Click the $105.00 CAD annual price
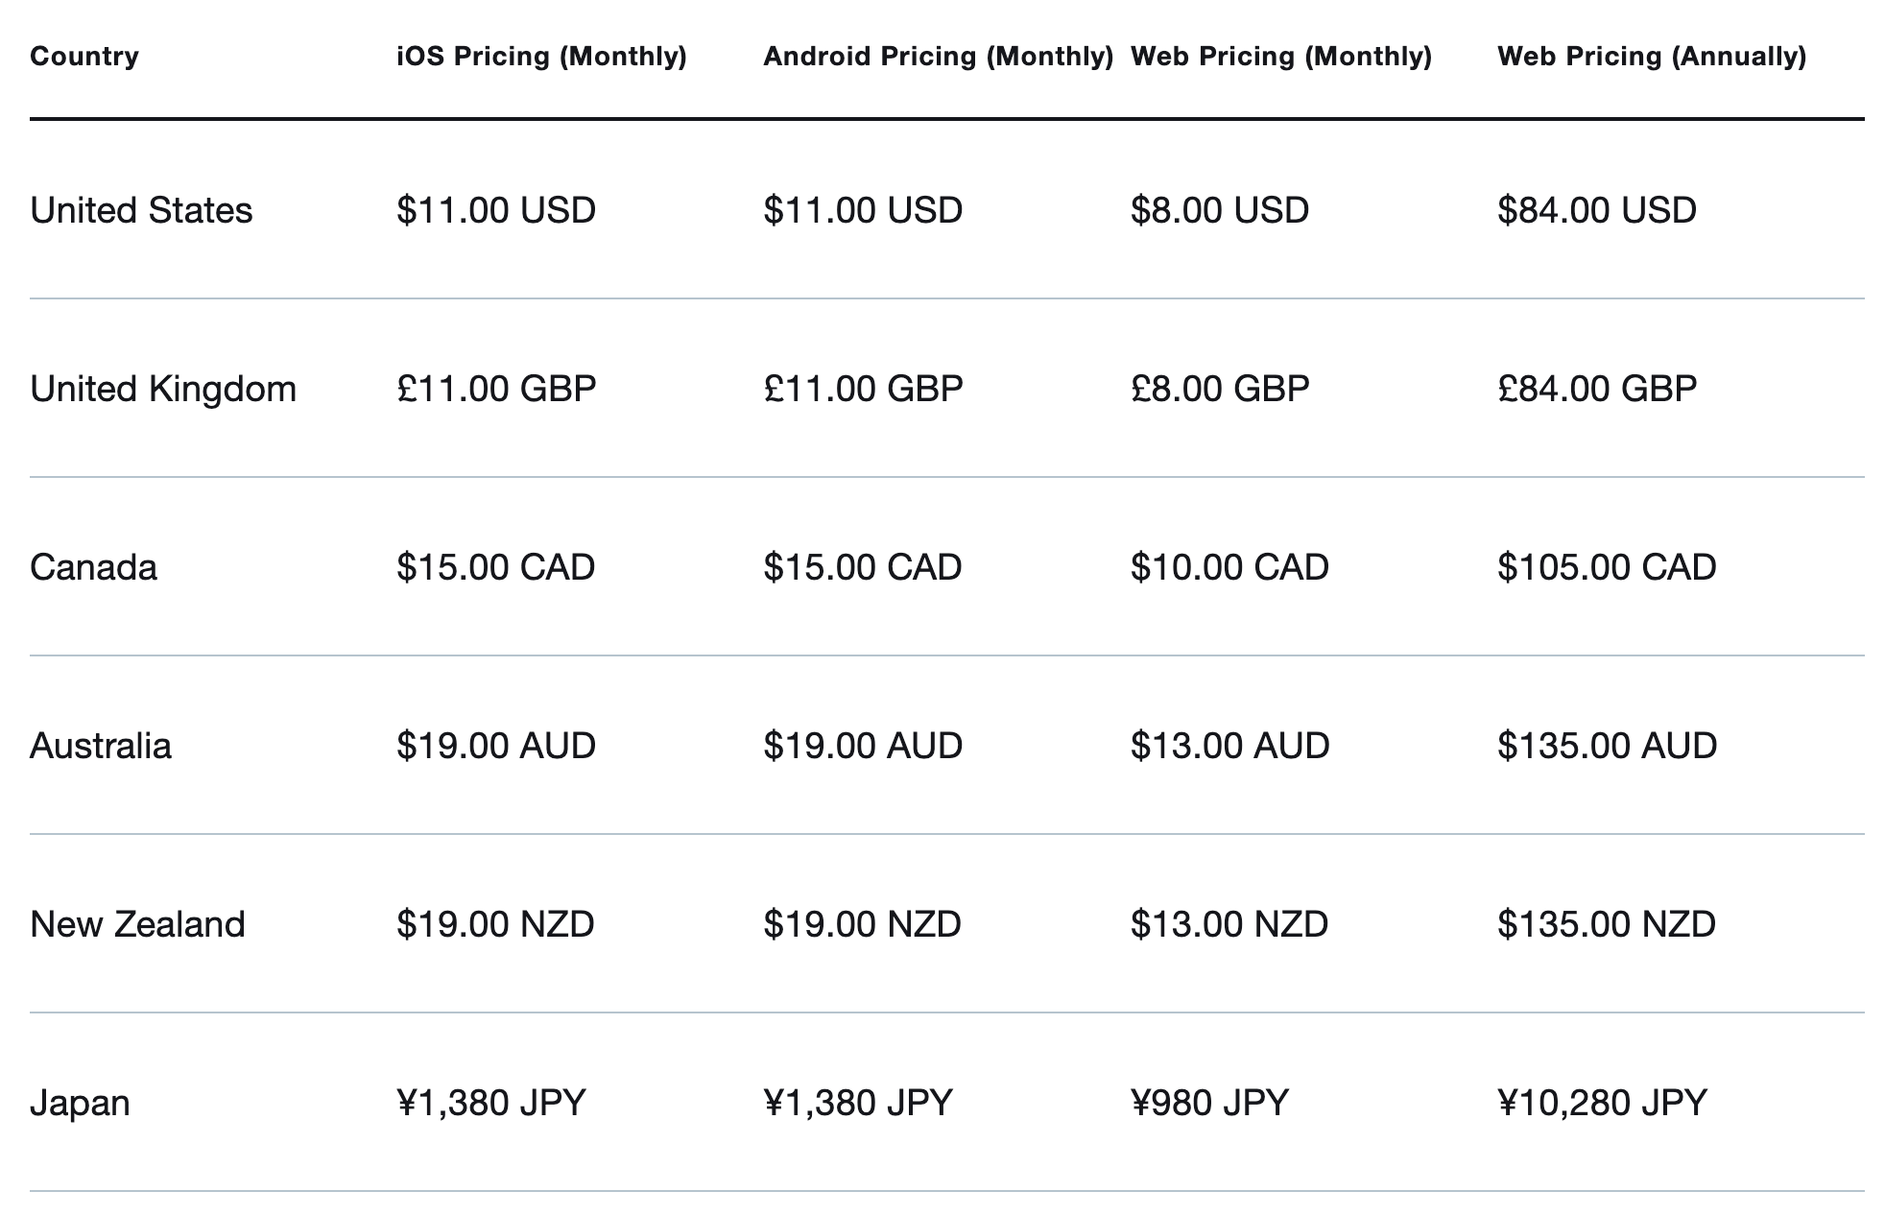This screenshot has height=1215, width=1885. pos(1607,567)
